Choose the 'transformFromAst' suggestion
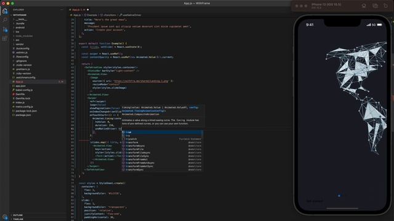The height and width of the screenshot is (221, 394). point(161,160)
